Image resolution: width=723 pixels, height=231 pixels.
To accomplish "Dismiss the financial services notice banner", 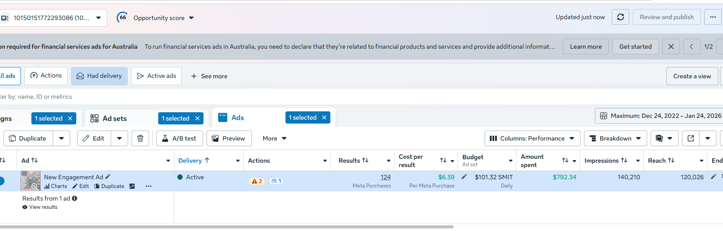I will click(x=671, y=47).
